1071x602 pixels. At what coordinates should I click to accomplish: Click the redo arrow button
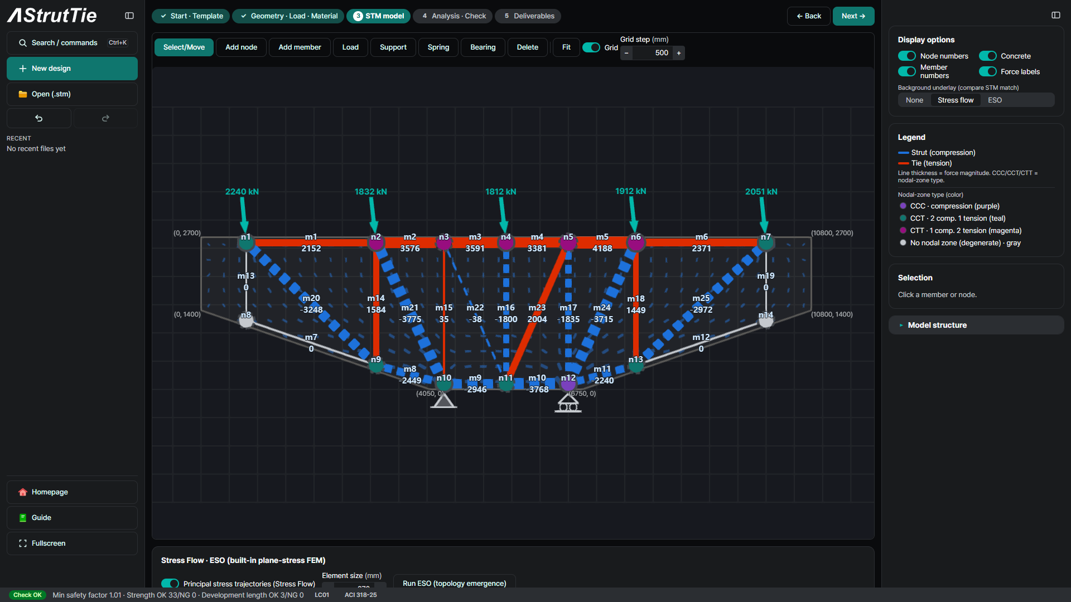(105, 118)
